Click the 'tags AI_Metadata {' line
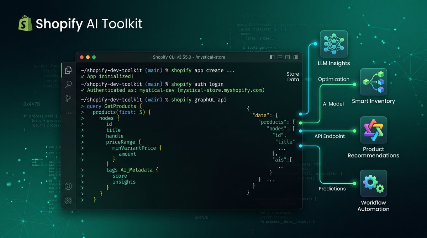This screenshot has width=427, height=238. [x=132, y=170]
